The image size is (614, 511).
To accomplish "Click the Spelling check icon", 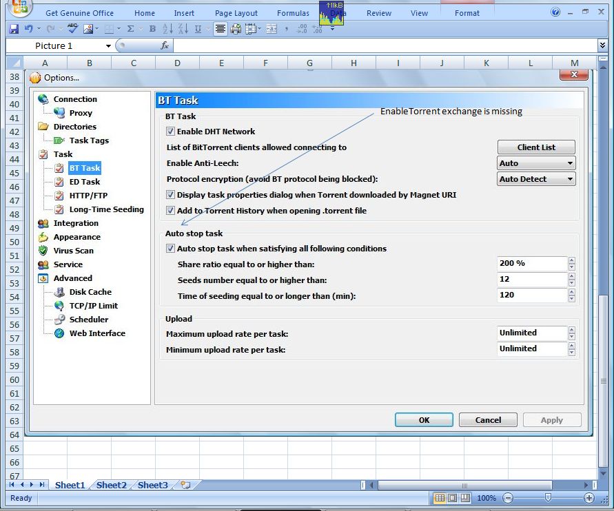I will click(72, 29).
